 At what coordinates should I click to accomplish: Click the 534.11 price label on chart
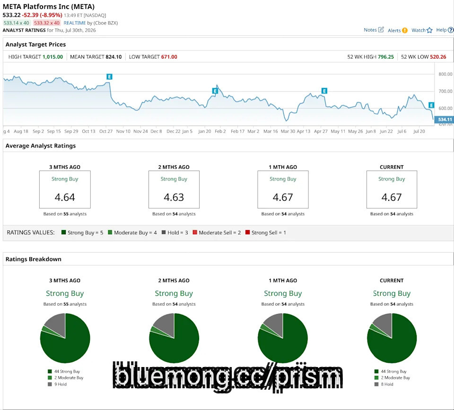(x=444, y=120)
